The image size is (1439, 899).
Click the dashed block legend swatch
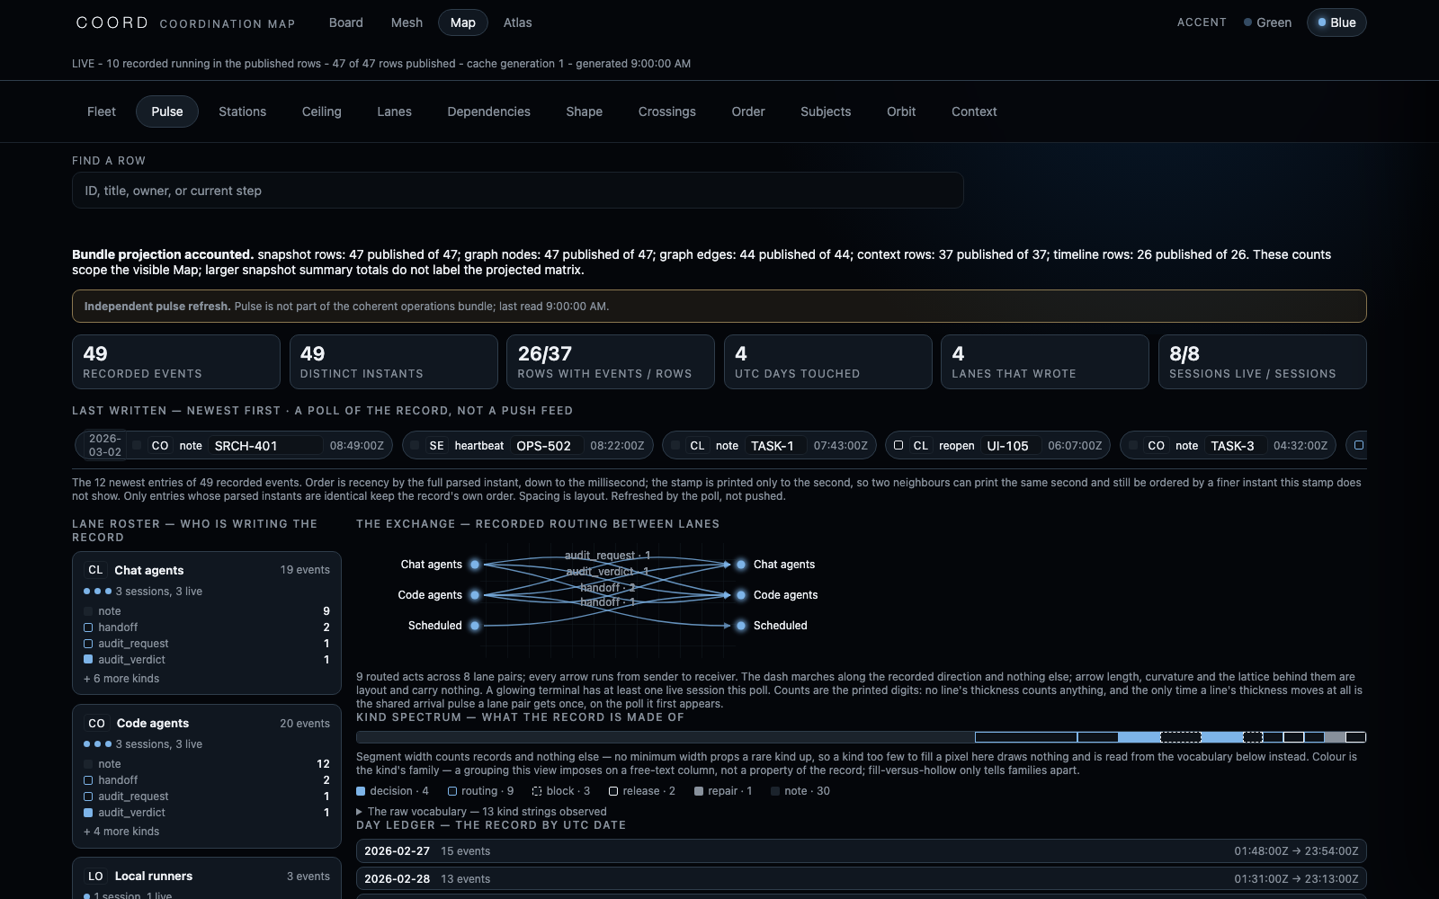(x=537, y=791)
